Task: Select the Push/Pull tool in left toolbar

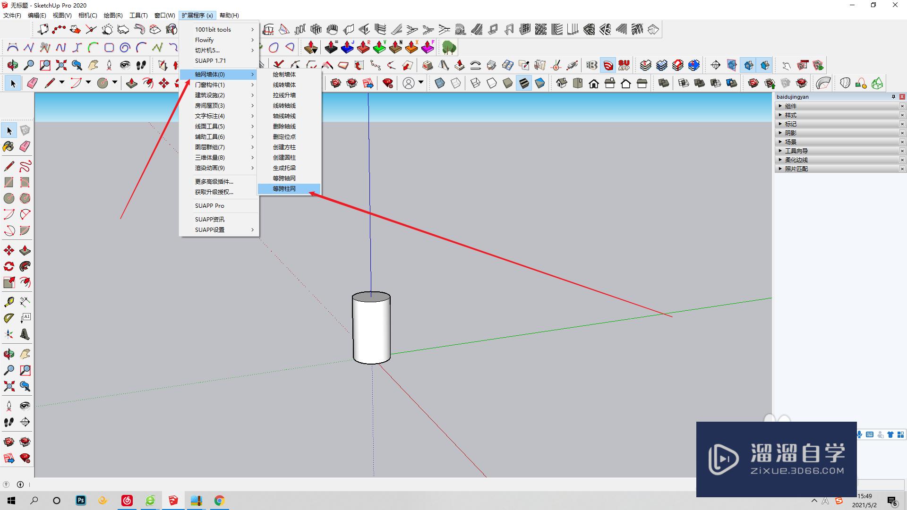Action: pos(25,250)
